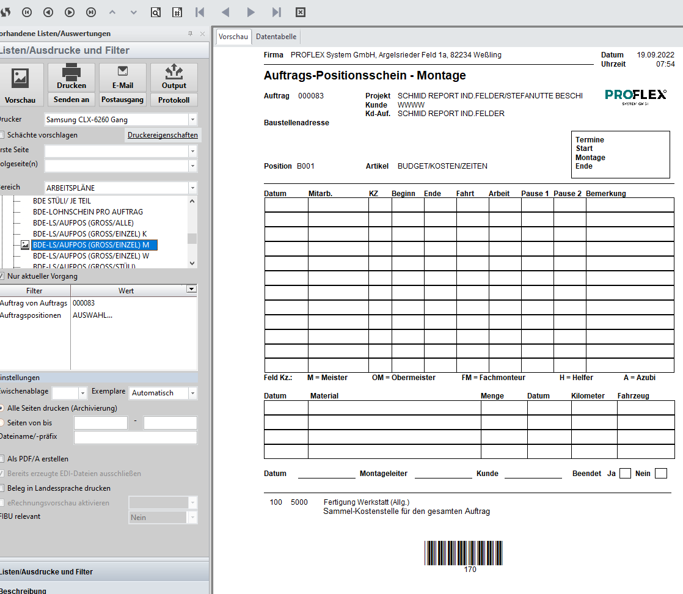Click the Output export button
The image size is (683, 594).
coord(173,78)
